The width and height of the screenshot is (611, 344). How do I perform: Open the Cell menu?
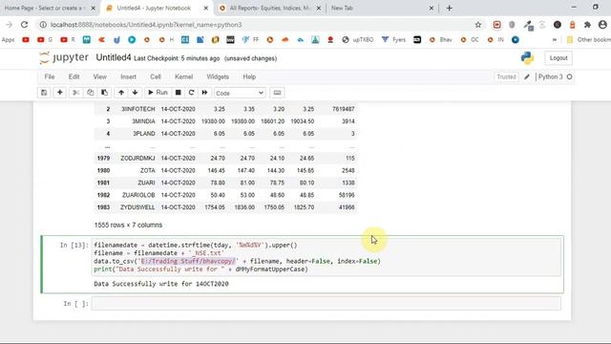tap(156, 76)
